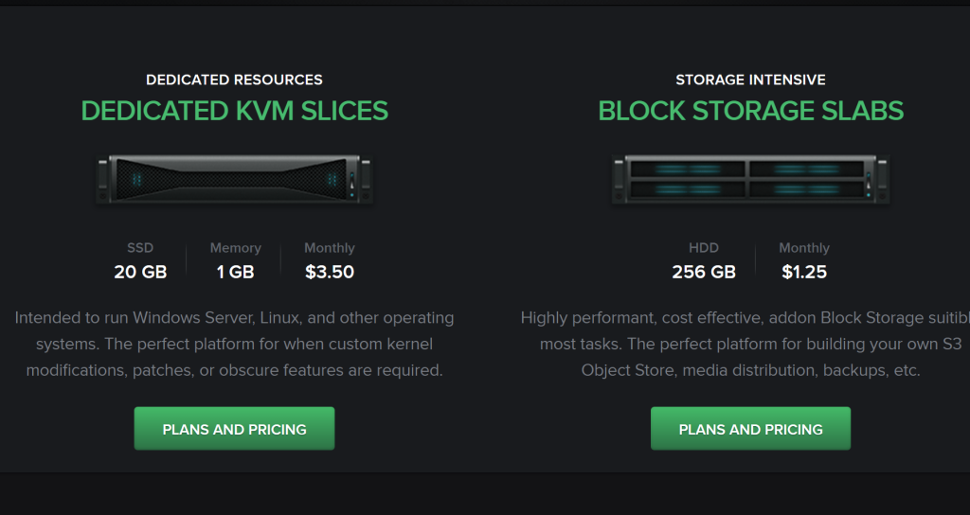Click the HDD spec label
This screenshot has height=515, width=970.
pyautogui.click(x=704, y=248)
